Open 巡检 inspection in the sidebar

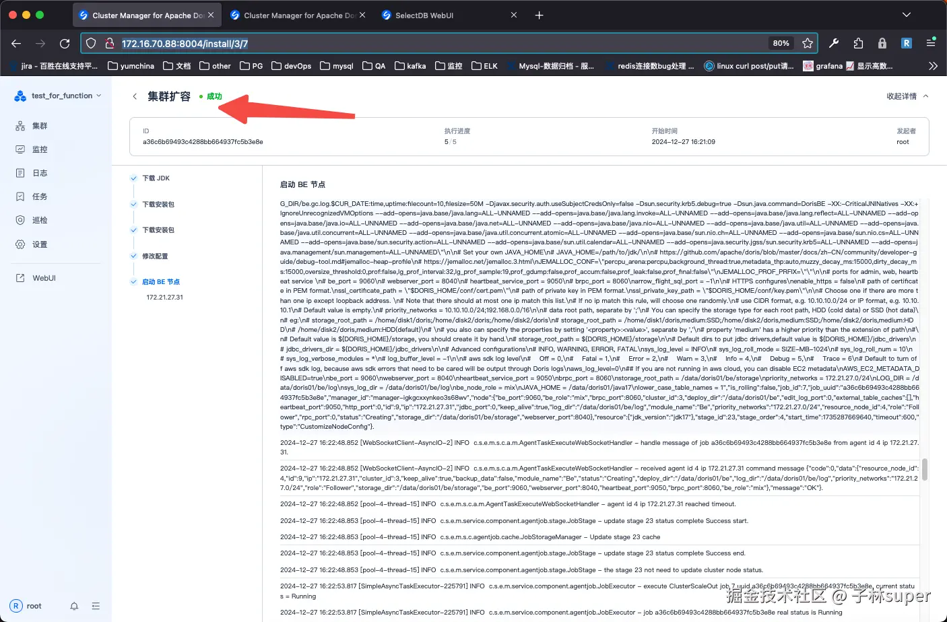click(x=40, y=220)
